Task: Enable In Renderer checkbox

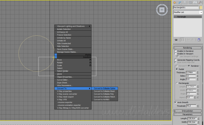Action: point(175,51)
